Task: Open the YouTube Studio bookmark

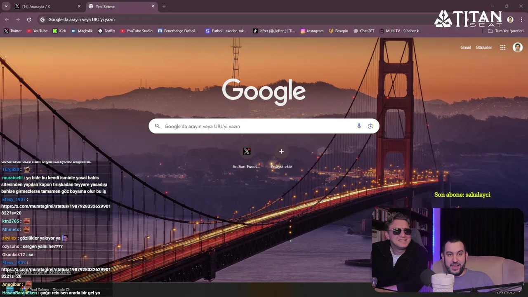Action: [x=137, y=31]
